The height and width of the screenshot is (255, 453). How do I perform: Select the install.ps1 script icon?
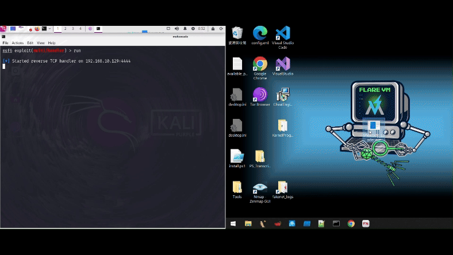tap(237, 159)
